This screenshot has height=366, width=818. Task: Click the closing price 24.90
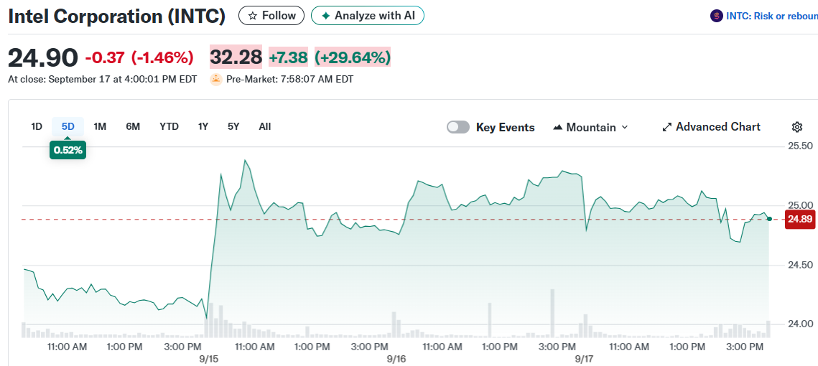pyautogui.click(x=43, y=57)
